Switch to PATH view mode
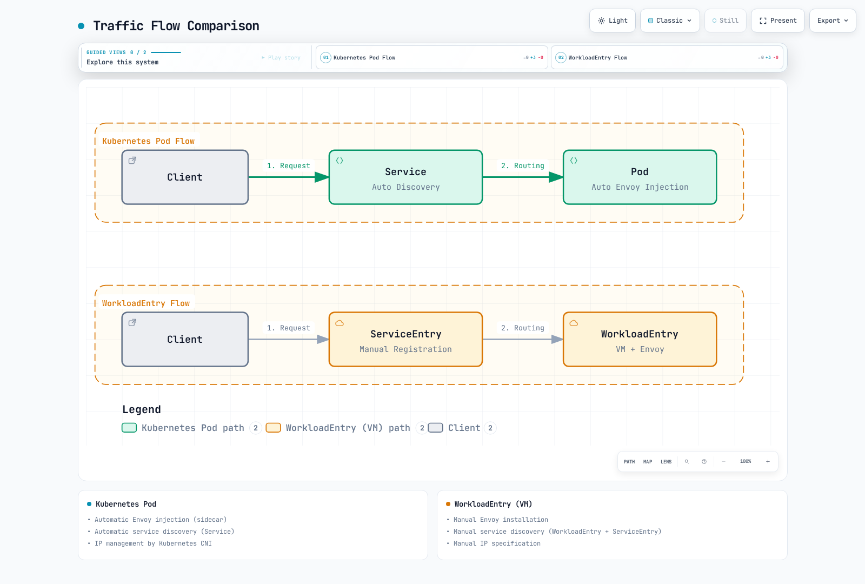Viewport: 865px width, 584px height. coord(629,462)
